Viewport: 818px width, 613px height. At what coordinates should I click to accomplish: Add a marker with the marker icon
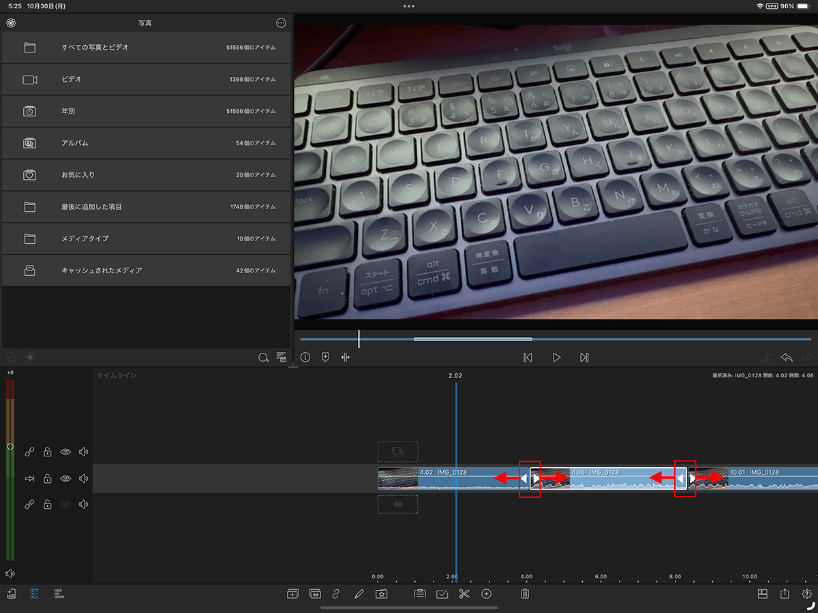click(325, 357)
